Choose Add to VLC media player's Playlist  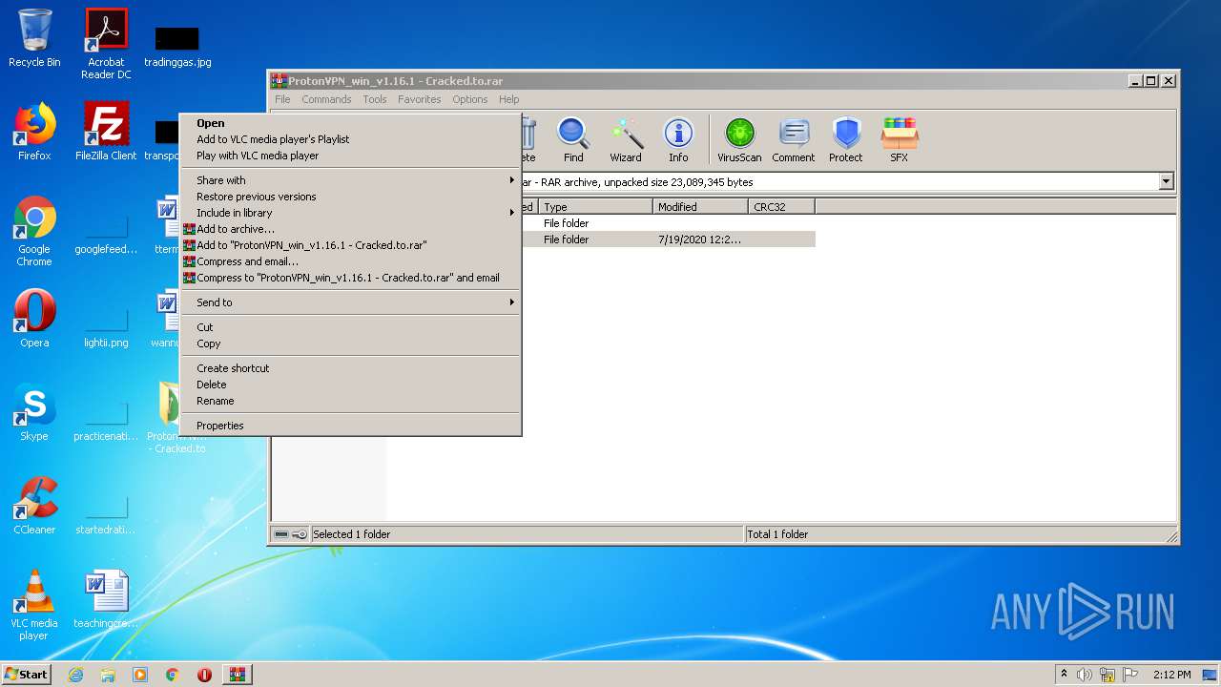273,139
